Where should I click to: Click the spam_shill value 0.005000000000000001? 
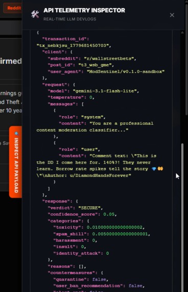coord(120,234)
